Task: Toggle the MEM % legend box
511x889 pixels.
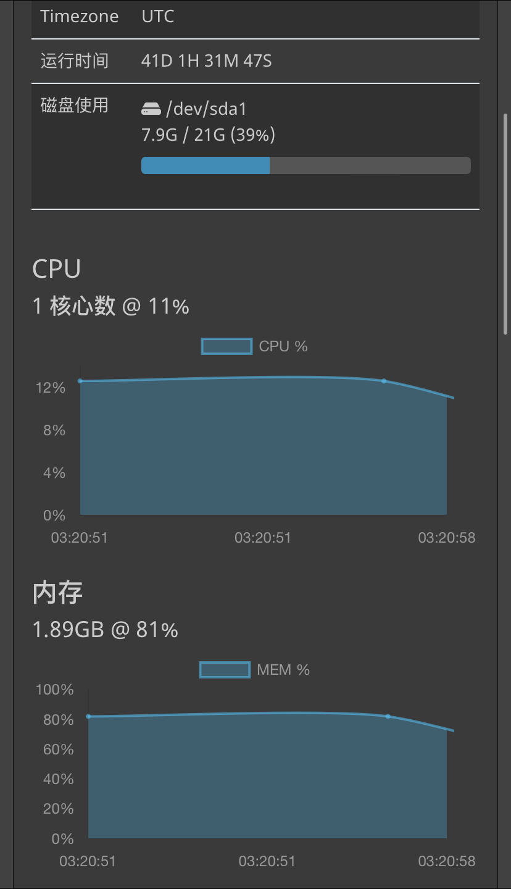Action: 225,670
